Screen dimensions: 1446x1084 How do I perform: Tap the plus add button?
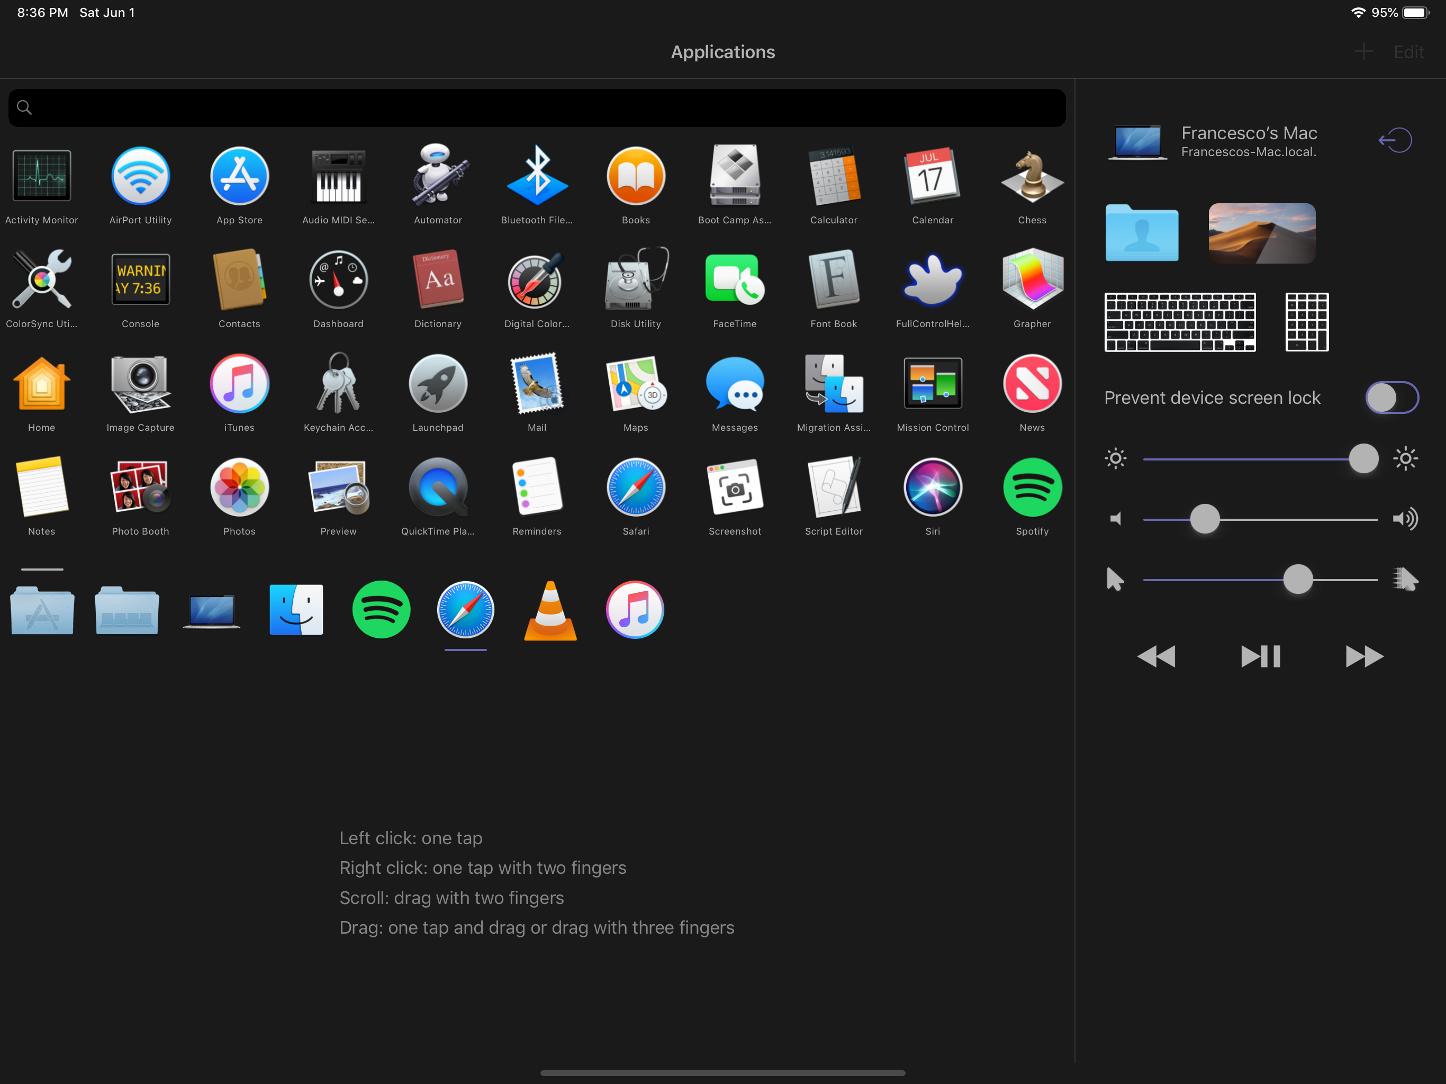[1363, 52]
